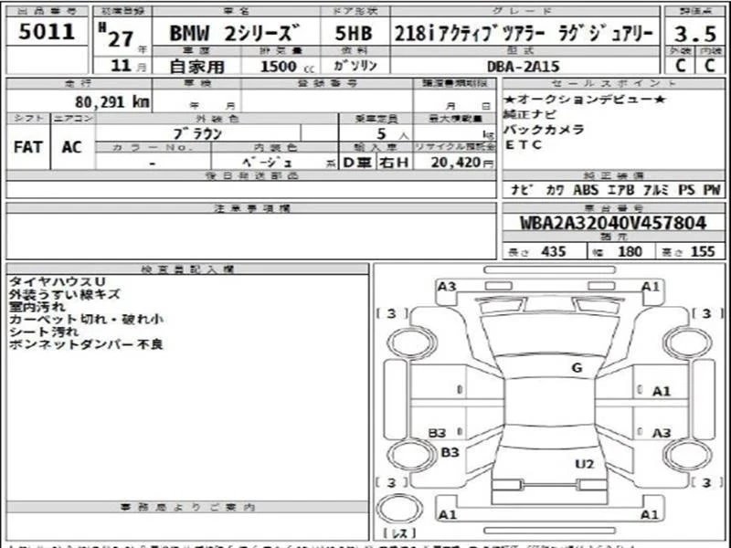Click the G mark on the windshield diagram
Screen dimensions: 731x548
coord(577,368)
